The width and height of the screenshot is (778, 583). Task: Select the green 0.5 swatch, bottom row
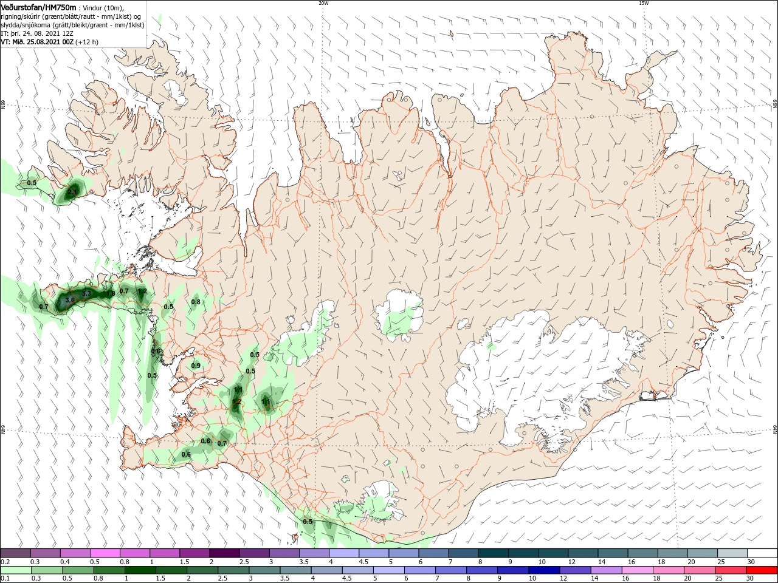(78, 570)
